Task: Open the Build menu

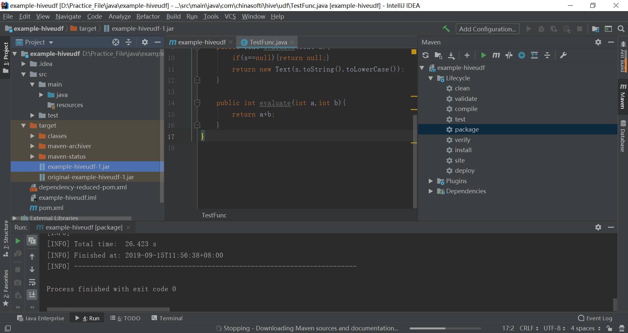Action: pyautogui.click(x=173, y=16)
